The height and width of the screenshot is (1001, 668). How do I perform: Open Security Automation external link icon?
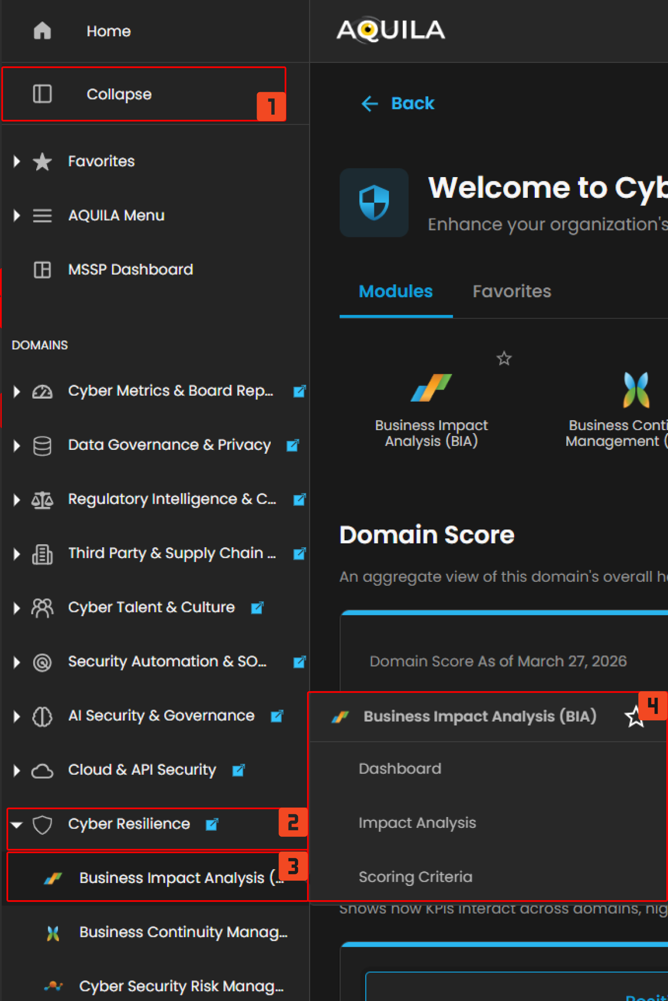click(x=299, y=662)
